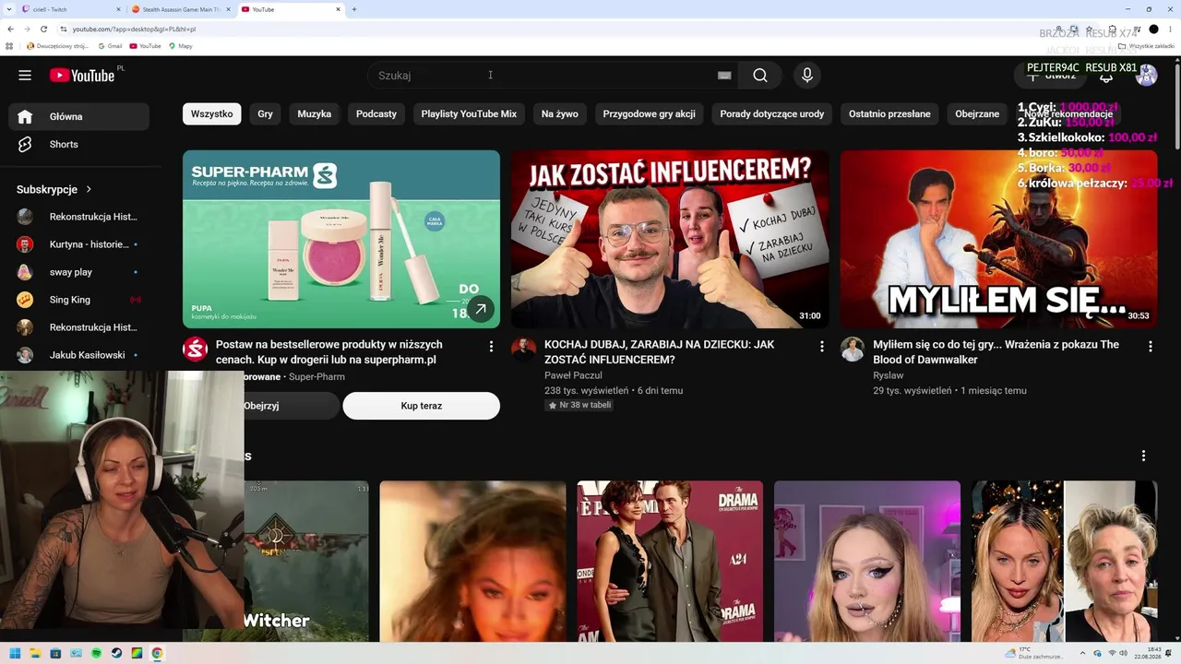
Task: Select the Ostatnio przesłane chip
Action: tap(890, 113)
